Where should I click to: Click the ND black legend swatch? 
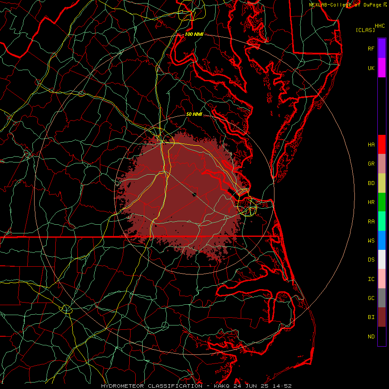pyautogui.click(x=382, y=336)
